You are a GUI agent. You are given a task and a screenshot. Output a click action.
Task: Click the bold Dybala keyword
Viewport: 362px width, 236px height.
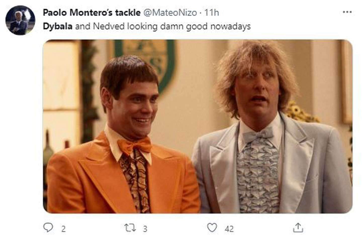58,26
